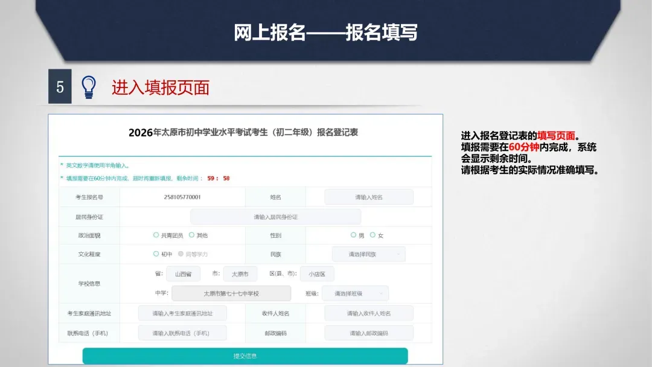Click registration number 258105770001
This screenshot has width=652, height=367.
coord(182,197)
